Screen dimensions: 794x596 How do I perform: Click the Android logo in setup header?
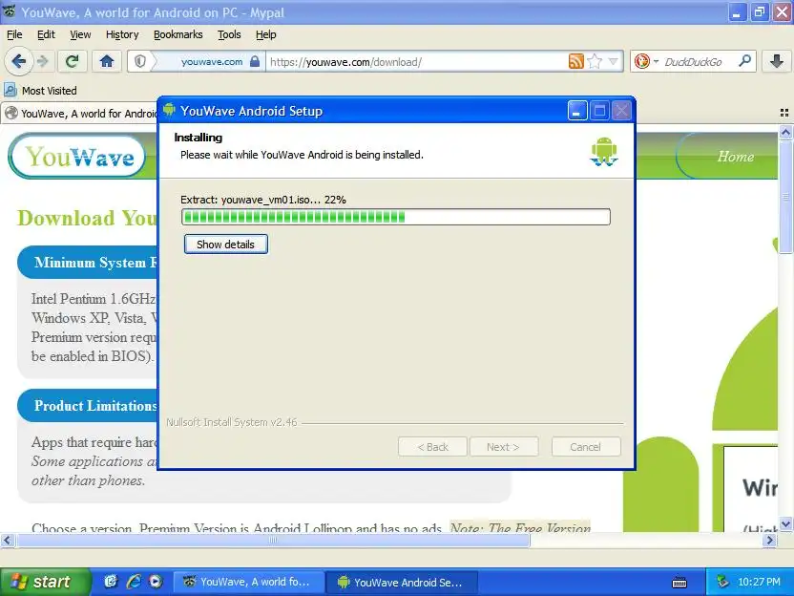[x=604, y=151]
